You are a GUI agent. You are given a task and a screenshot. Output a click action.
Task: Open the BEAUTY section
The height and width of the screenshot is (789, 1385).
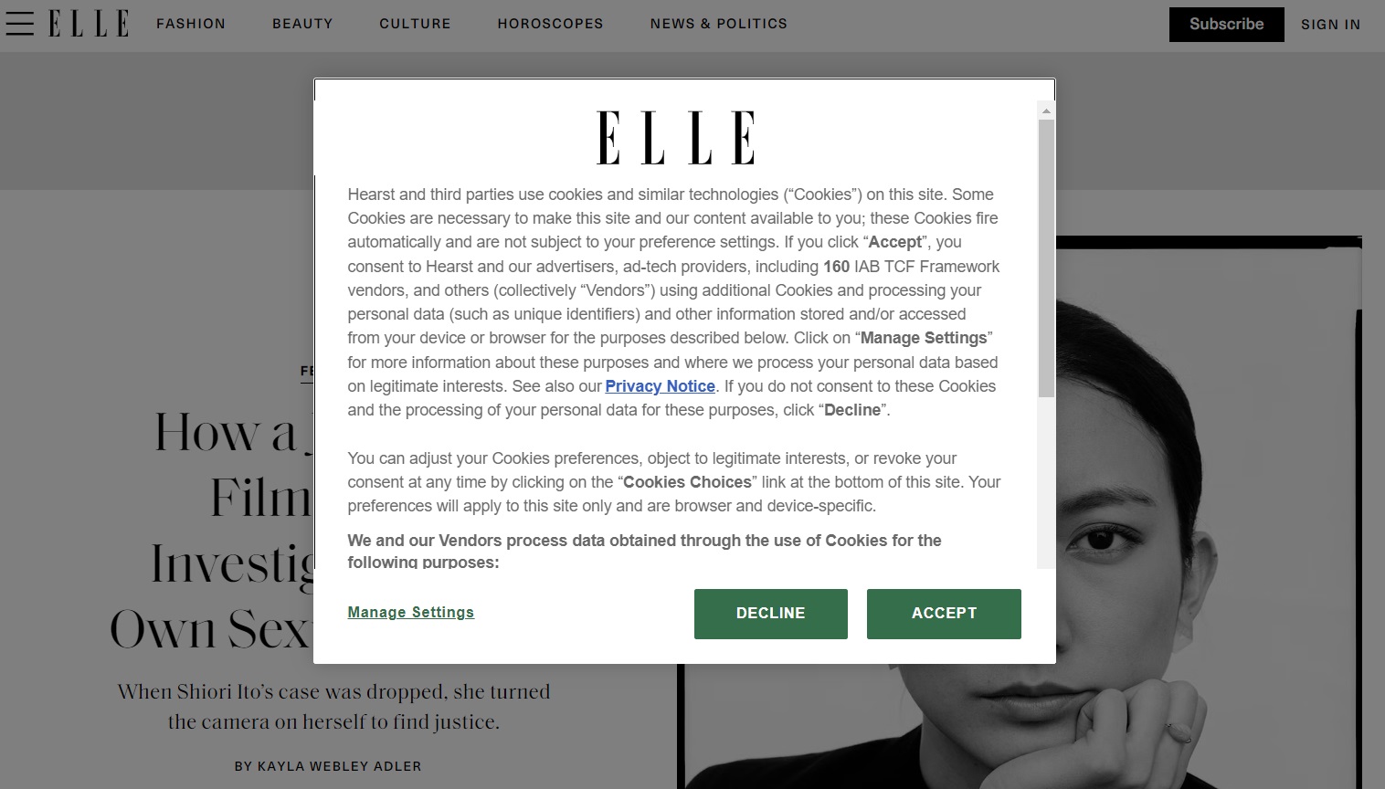click(x=302, y=24)
